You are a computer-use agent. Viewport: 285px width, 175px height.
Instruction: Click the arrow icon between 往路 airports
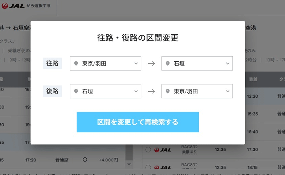coord(151,64)
